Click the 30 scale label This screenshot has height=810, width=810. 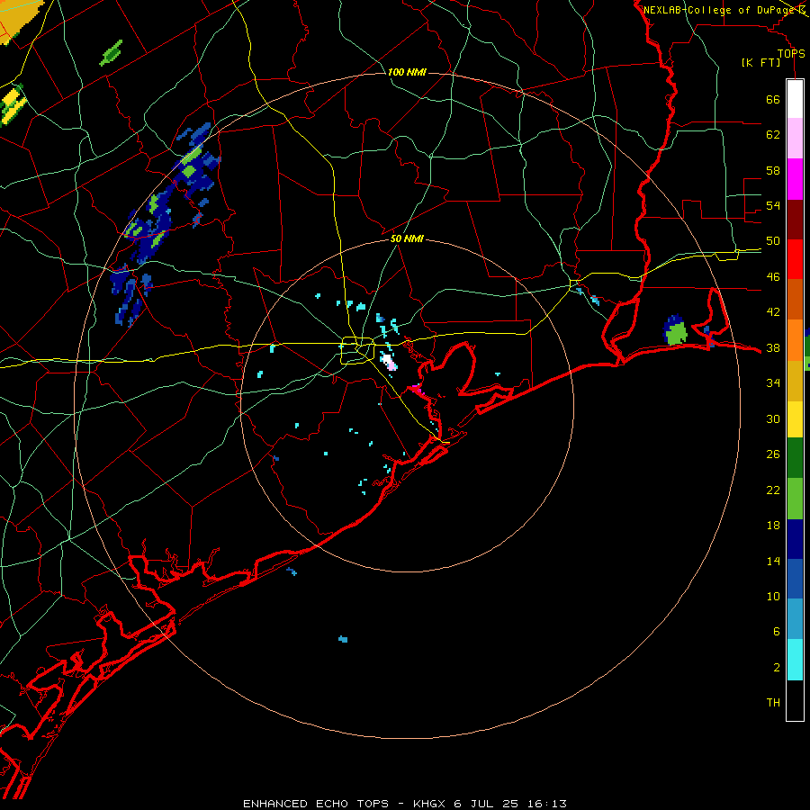coord(773,418)
